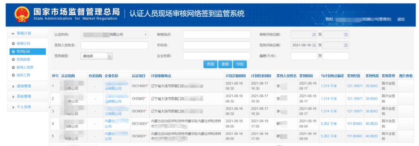Select ISO9001 cell in row 3

tap(140, 111)
